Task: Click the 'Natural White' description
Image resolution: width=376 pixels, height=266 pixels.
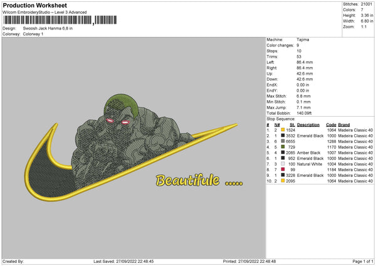Action: point(310,164)
